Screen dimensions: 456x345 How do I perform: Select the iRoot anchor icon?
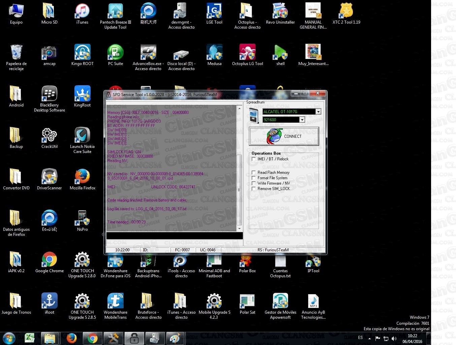coord(50,304)
